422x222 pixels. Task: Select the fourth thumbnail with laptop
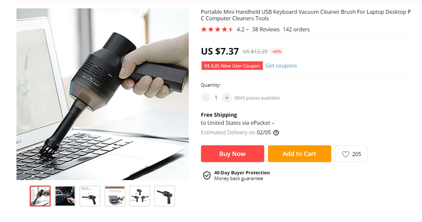[x=115, y=196]
